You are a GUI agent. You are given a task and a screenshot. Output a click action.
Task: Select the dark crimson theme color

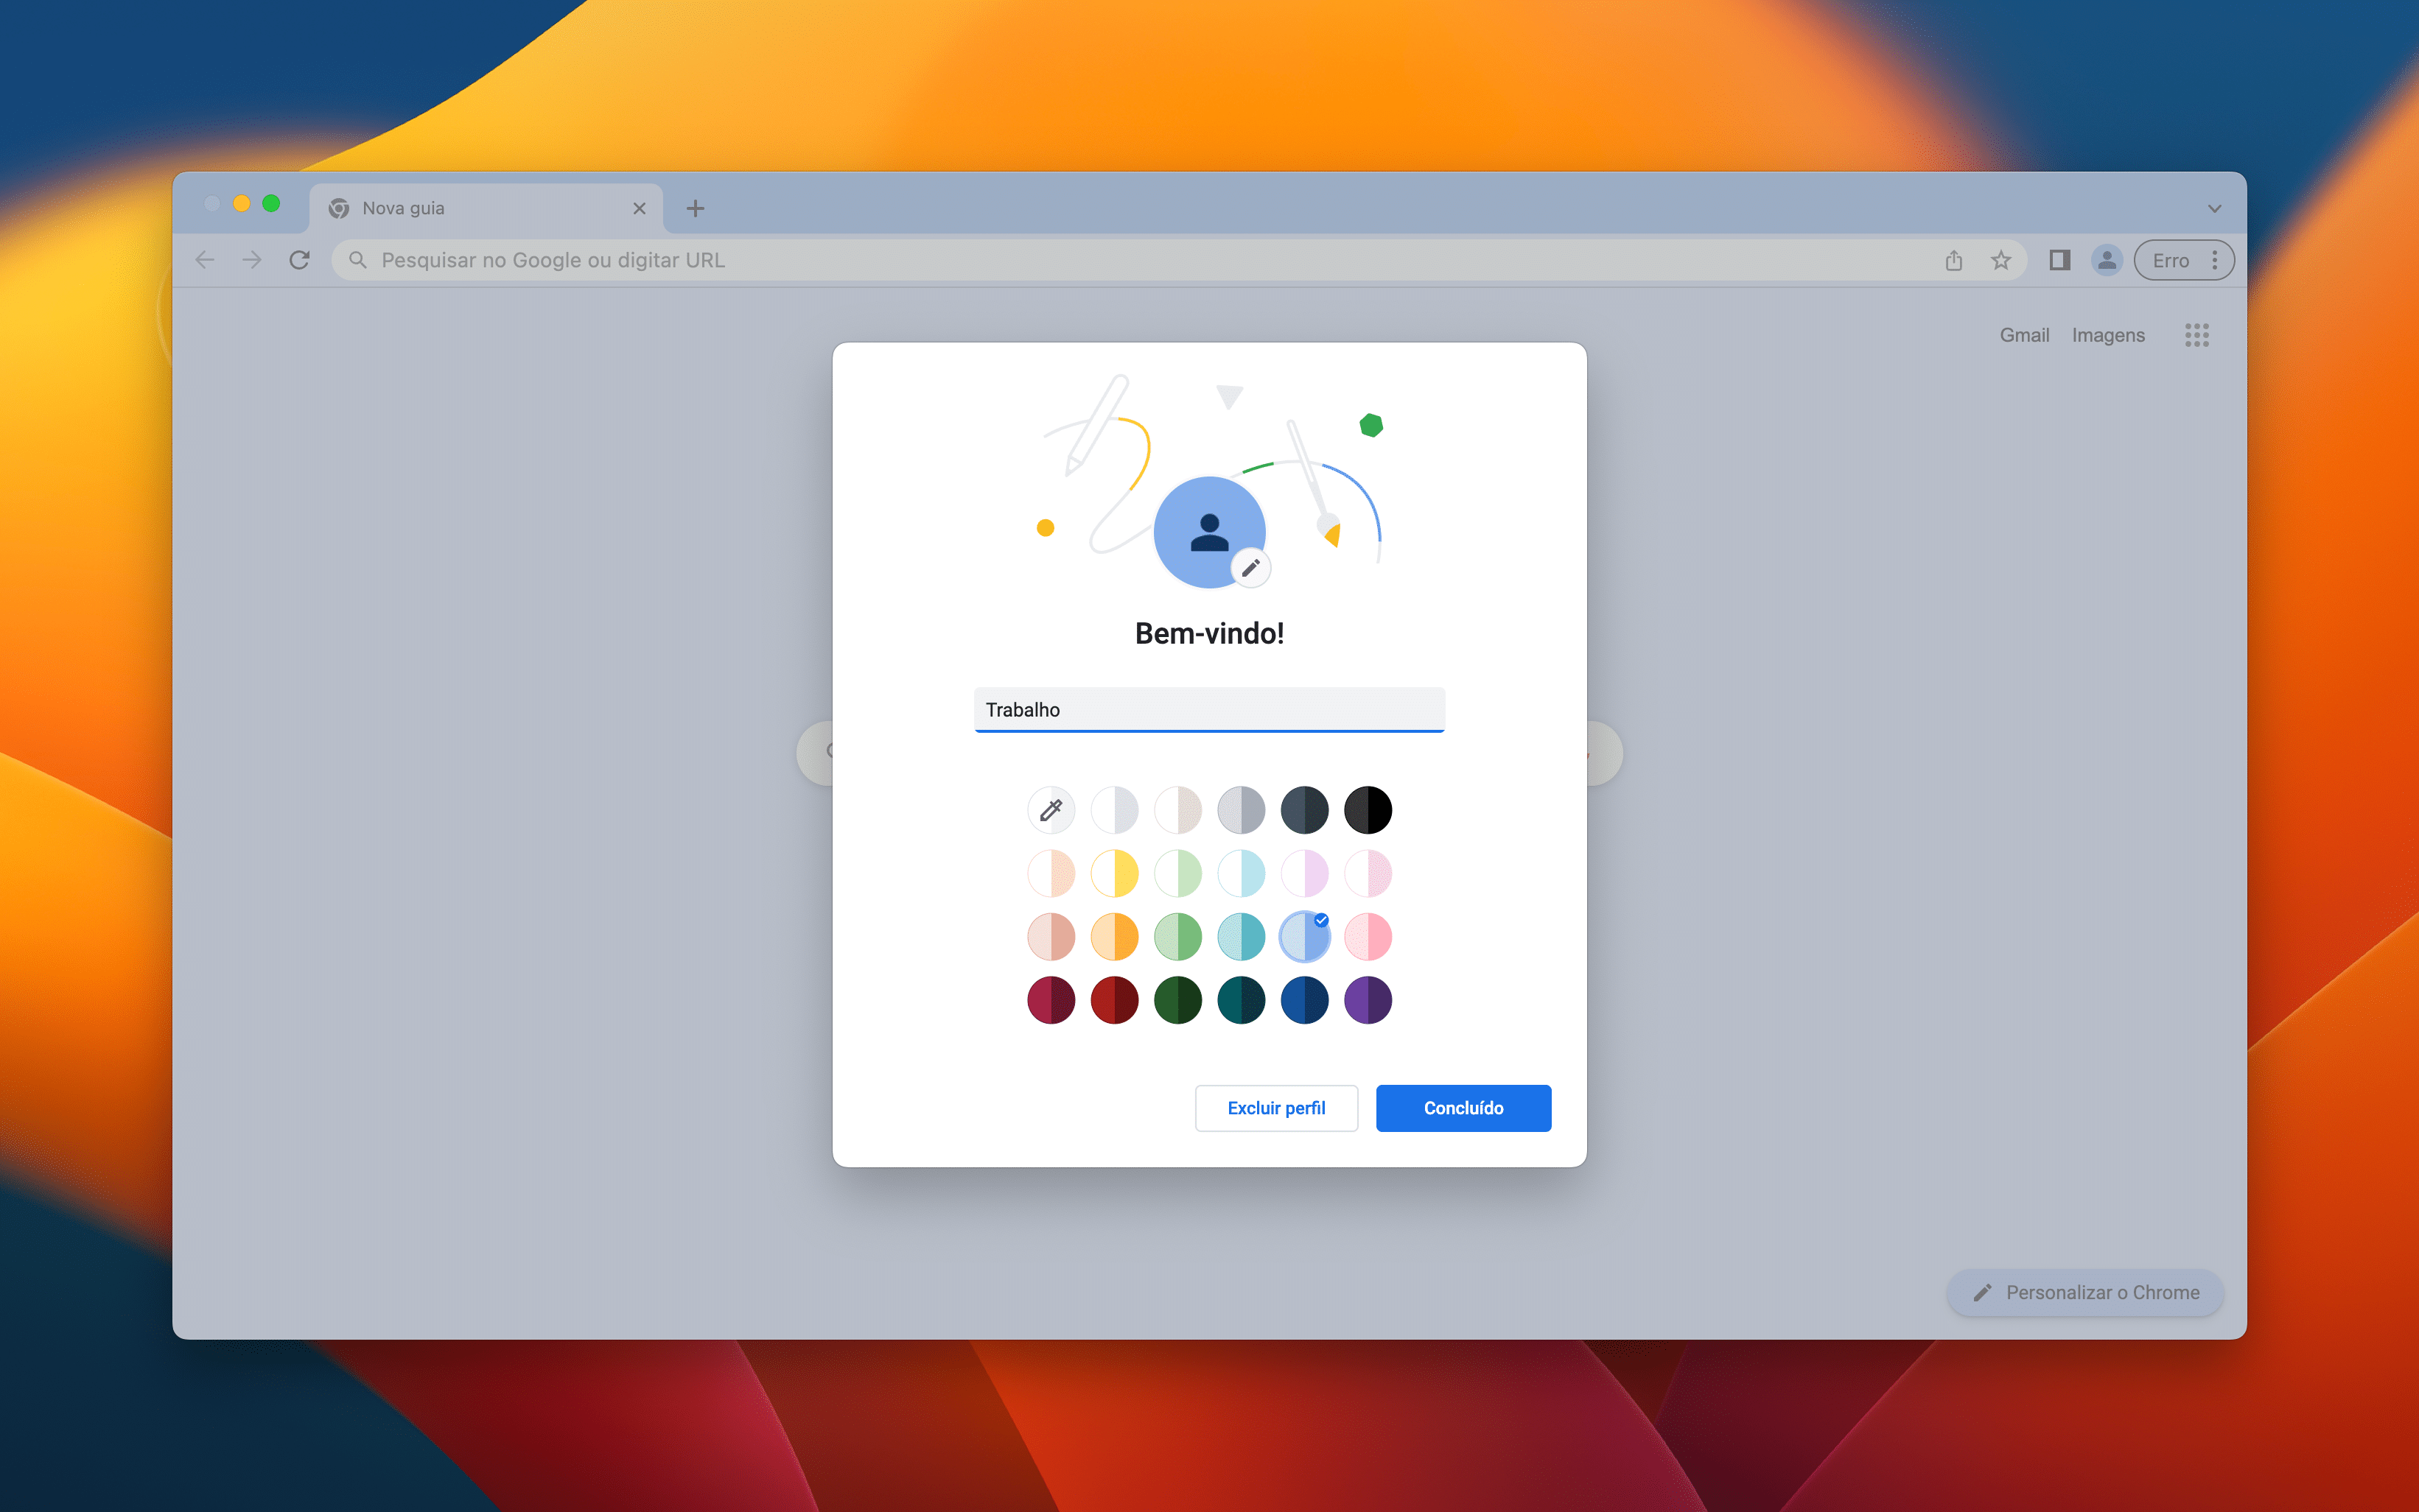pyautogui.click(x=1051, y=1000)
